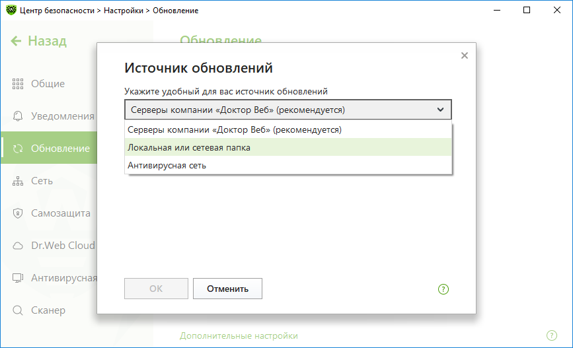
Task: Click the cloud icon for Dr.Web Cloud
Action: click(18, 246)
